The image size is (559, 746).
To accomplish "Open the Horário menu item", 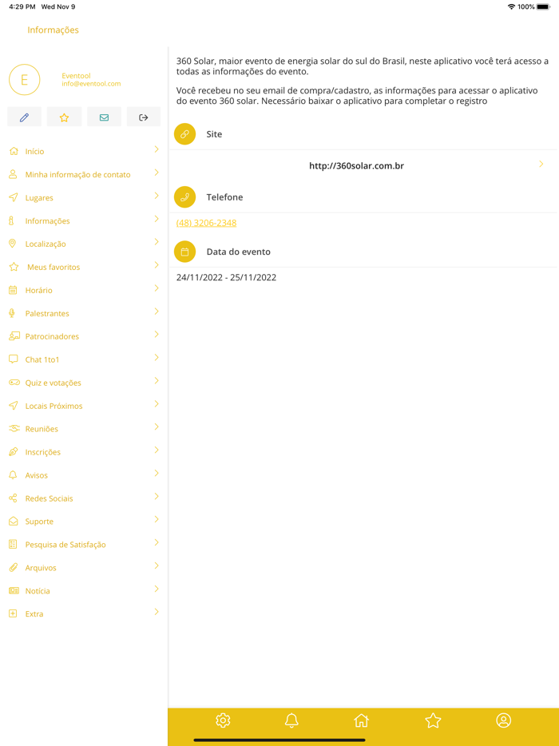I will click(38, 291).
